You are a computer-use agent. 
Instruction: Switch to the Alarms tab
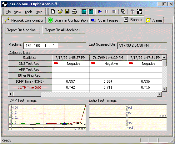click(154, 20)
